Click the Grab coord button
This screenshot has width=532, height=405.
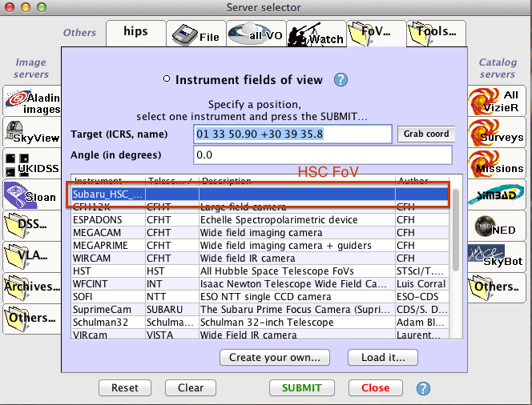(425, 134)
